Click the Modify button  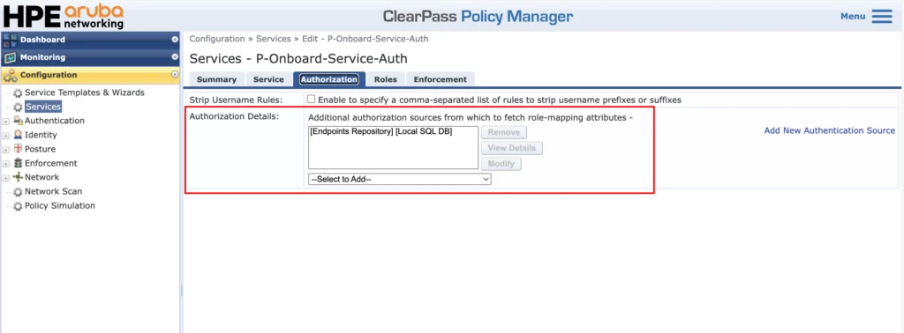point(501,164)
